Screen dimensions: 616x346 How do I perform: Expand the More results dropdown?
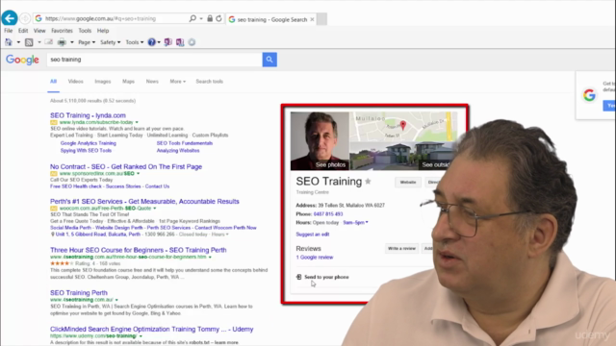(x=177, y=81)
